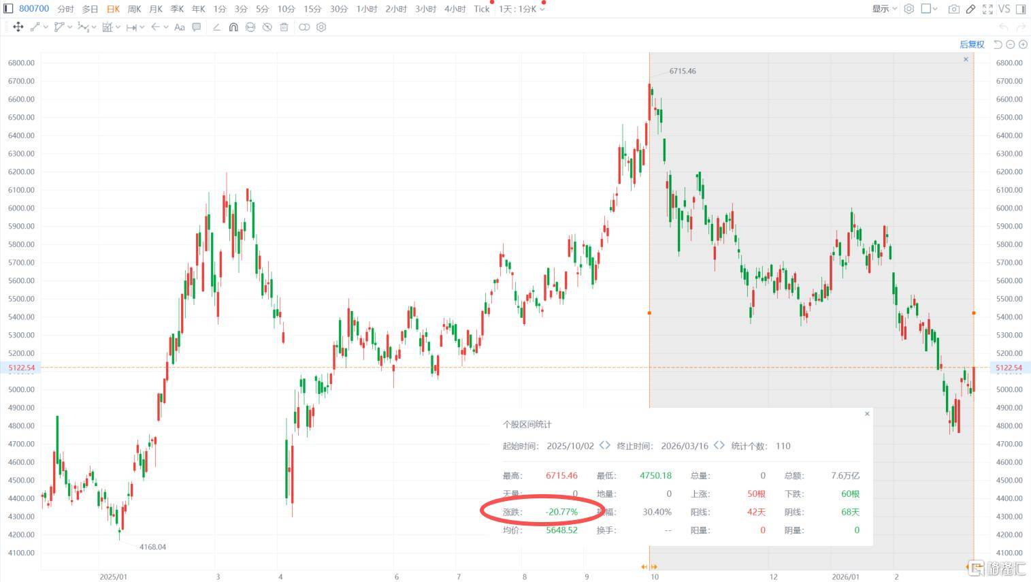Click the range start drag handle at bottom
The height and width of the screenshot is (582, 1031).
point(649,566)
